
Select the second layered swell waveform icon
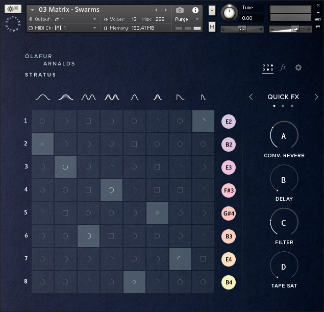coord(66,97)
